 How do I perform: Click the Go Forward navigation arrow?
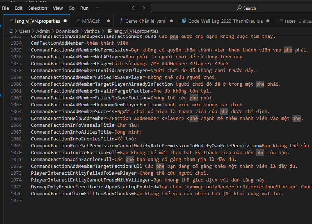click(143, 8)
